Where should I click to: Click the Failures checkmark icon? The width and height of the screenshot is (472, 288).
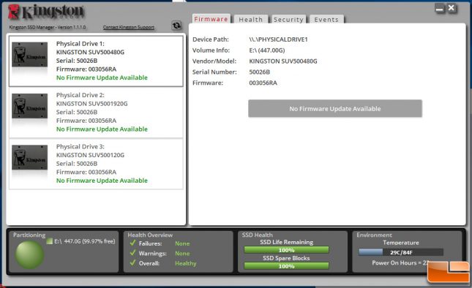point(132,243)
